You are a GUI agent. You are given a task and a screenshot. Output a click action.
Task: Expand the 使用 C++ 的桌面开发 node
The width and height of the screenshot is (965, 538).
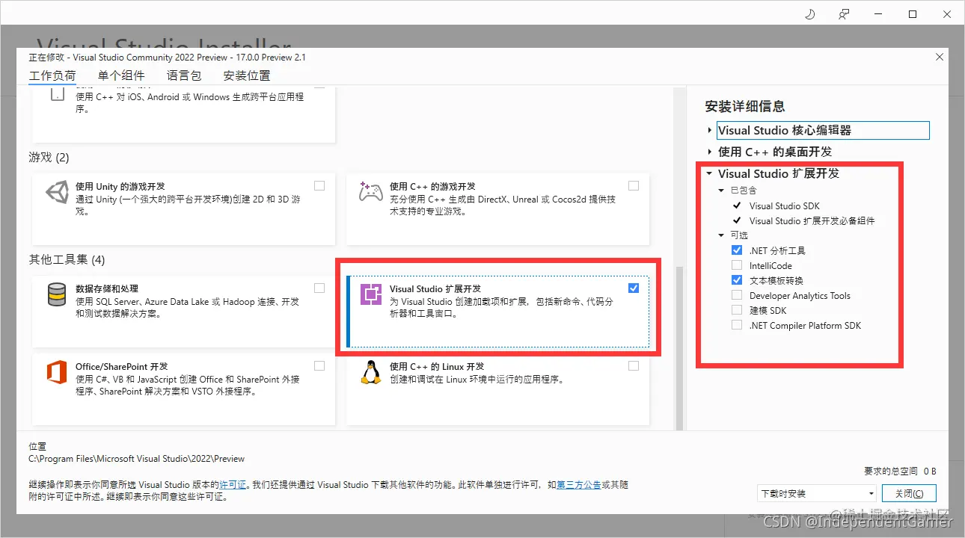pyautogui.click(x=710, y=152)
